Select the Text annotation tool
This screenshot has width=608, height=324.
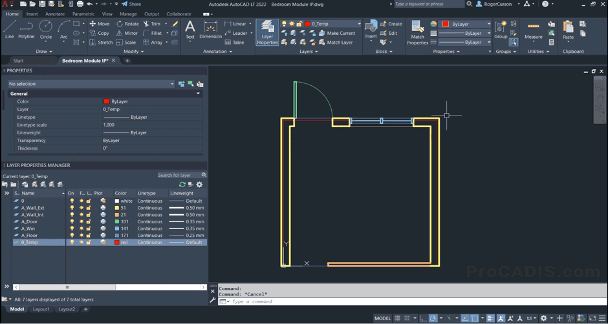point(190,30)
